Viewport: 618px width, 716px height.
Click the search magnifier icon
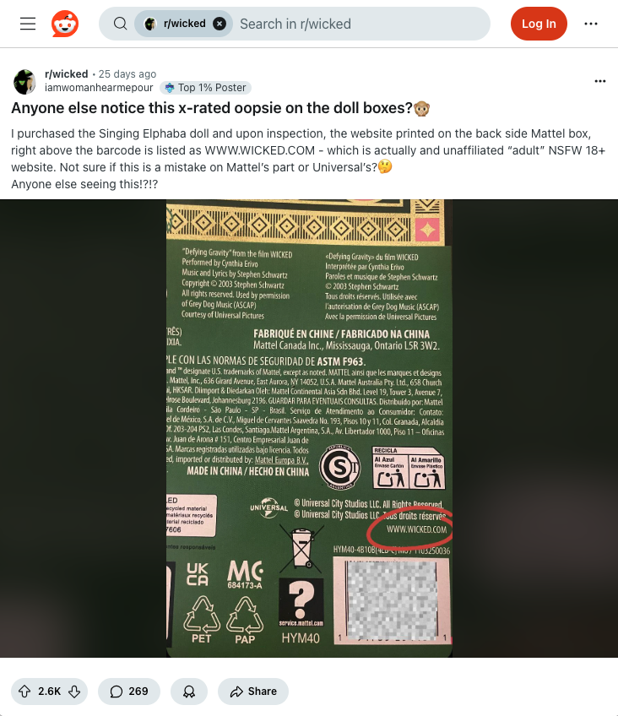pos(121,24)
